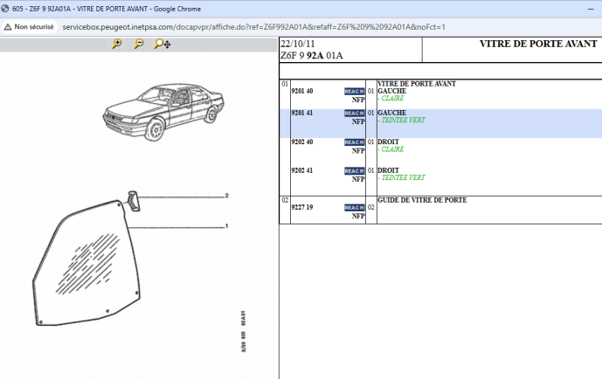The height and width of the screenshot is (379, 602).
Task: Click the Peugeot 605 car illustration
Action: click(163, 112)
